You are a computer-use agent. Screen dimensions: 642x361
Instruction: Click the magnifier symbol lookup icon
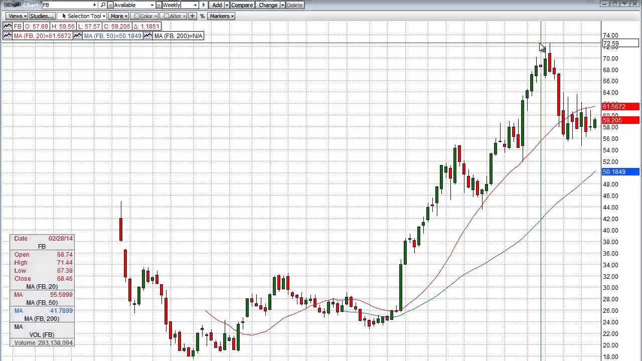103,5
